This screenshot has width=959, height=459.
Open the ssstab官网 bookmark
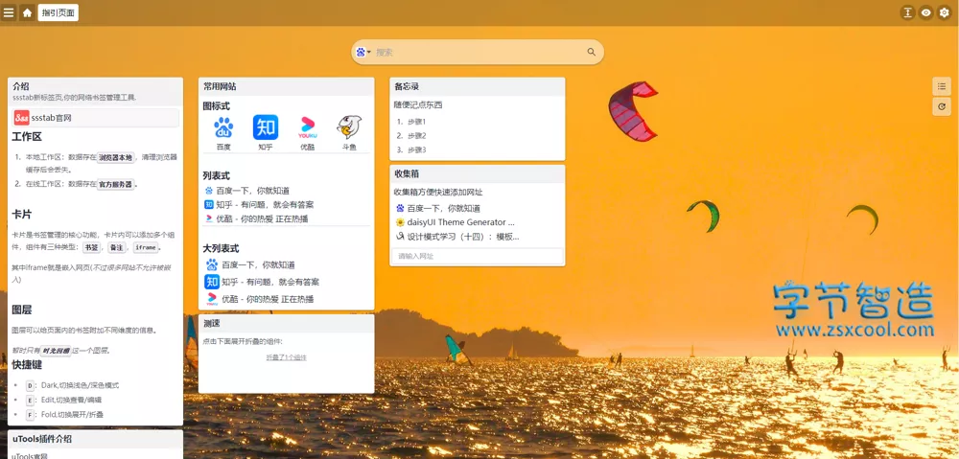[95, 118]
